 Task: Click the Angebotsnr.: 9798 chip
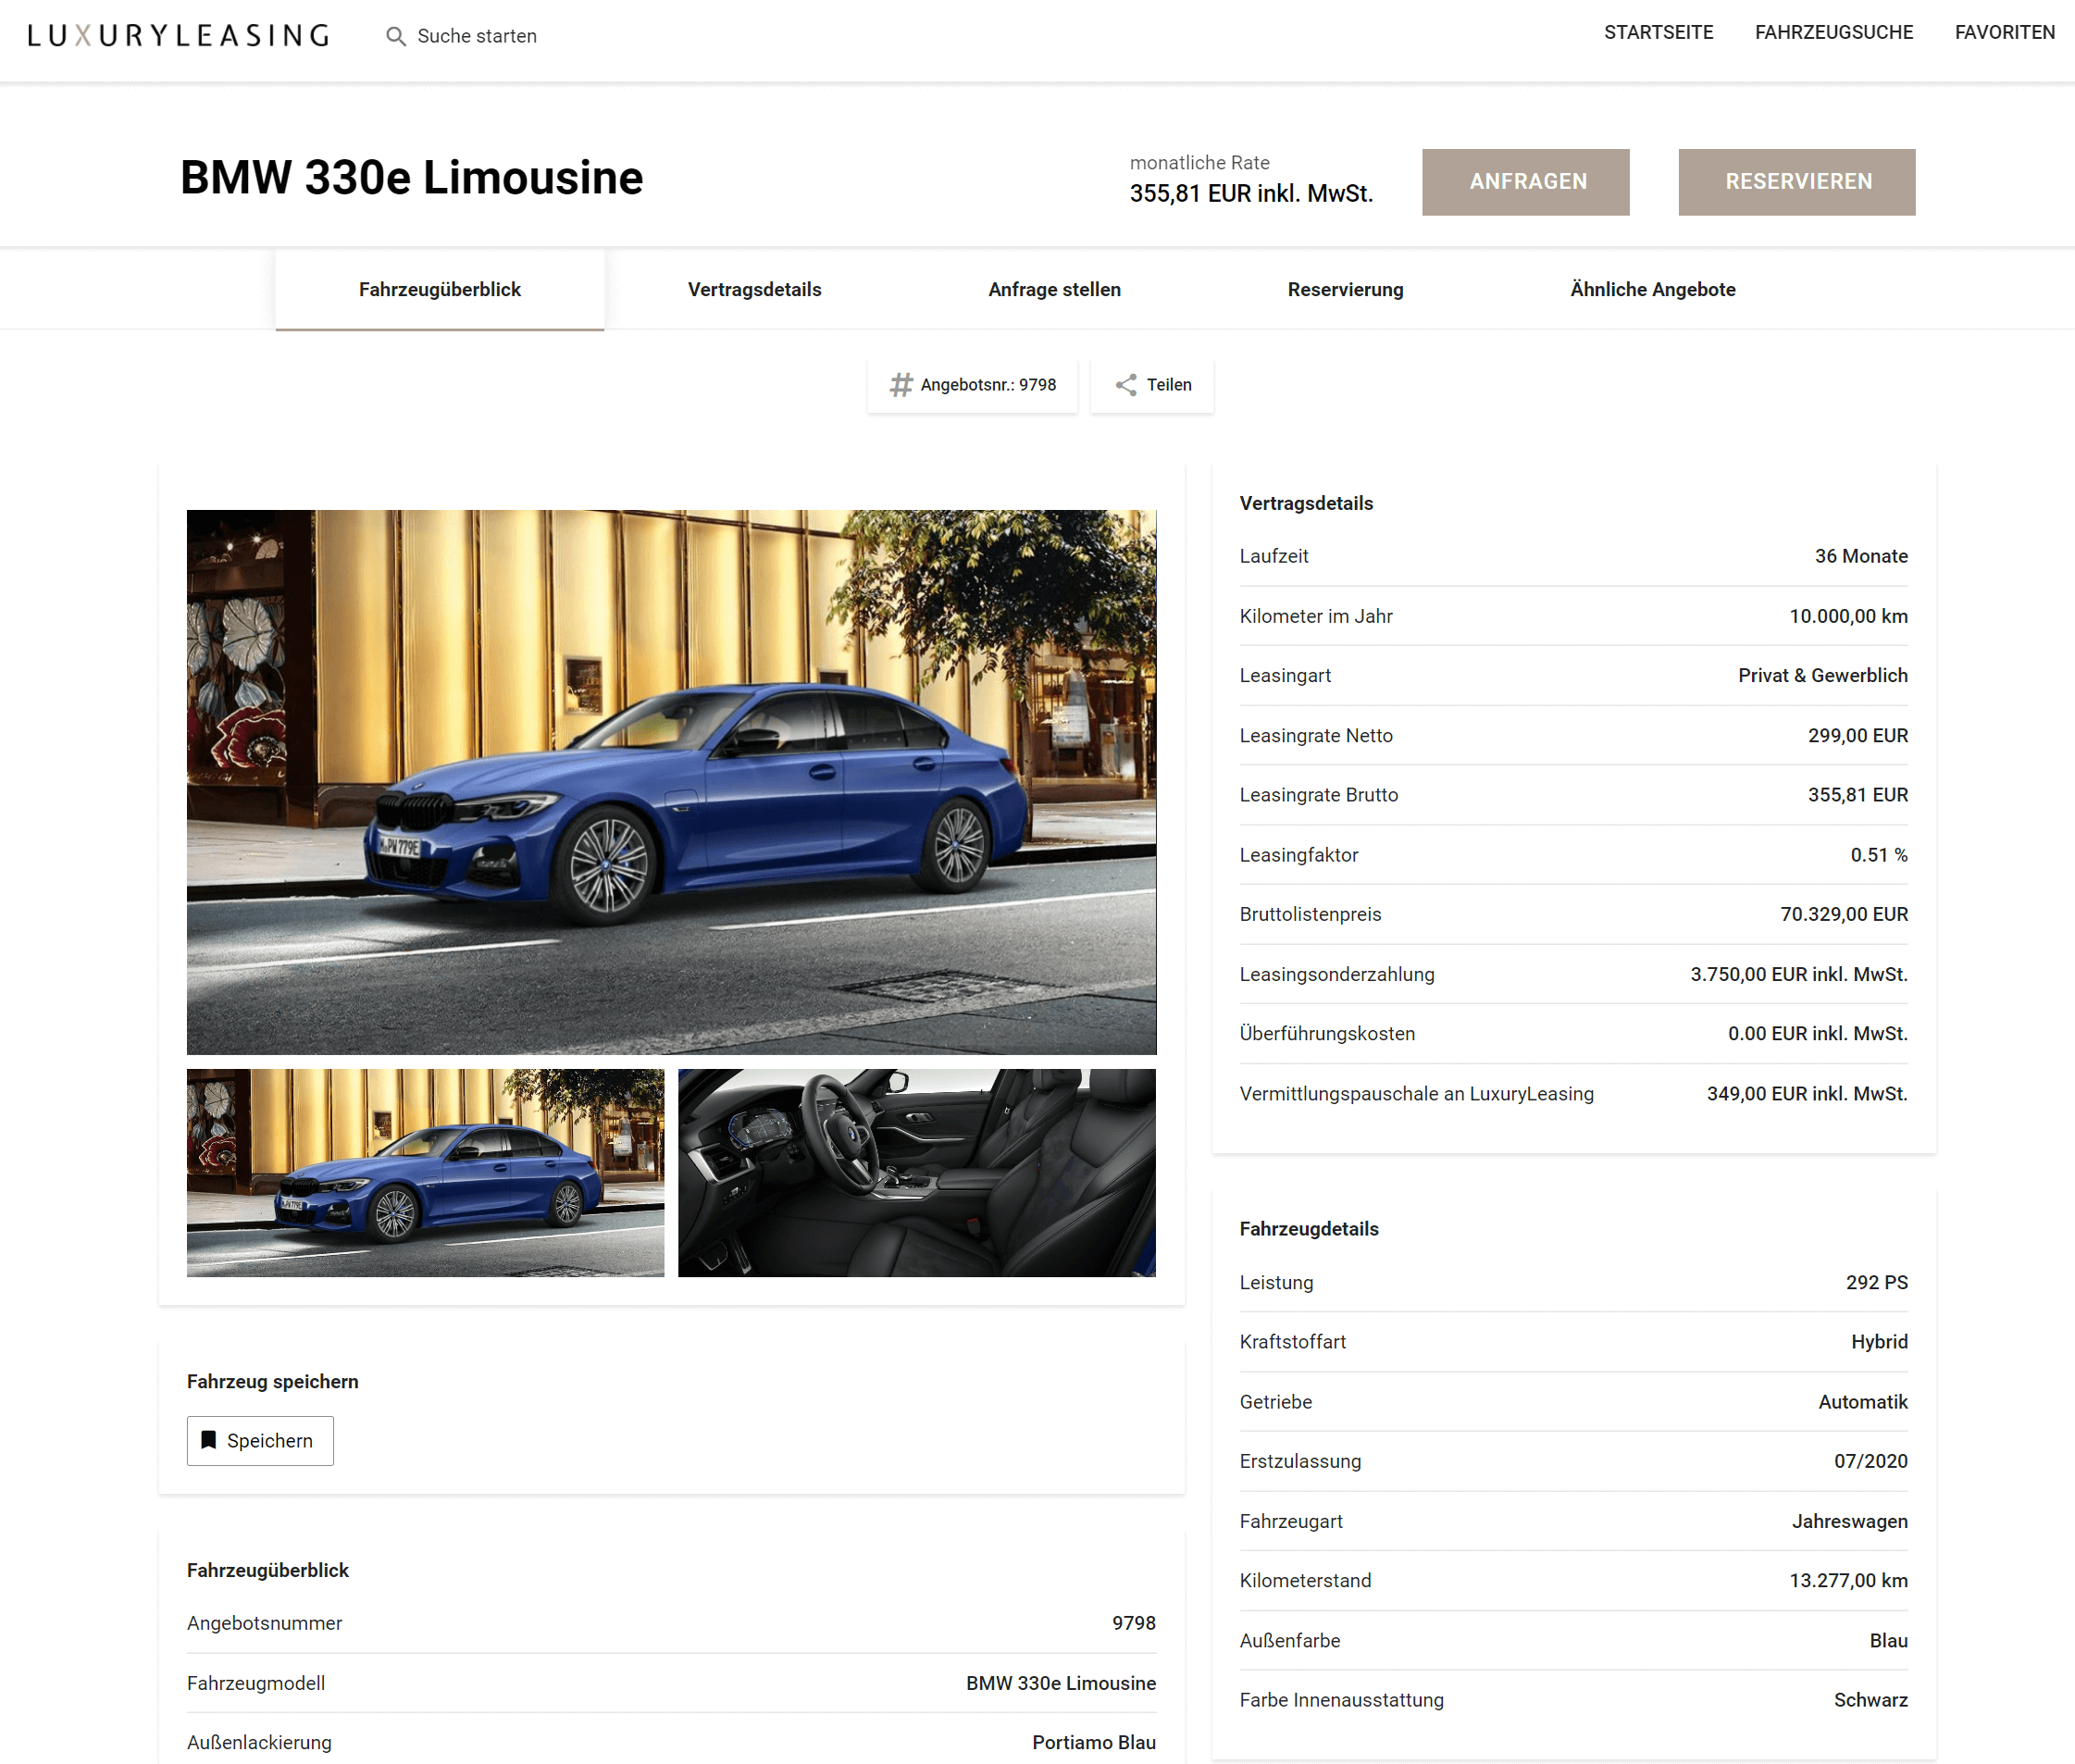[x=972, y=385]
